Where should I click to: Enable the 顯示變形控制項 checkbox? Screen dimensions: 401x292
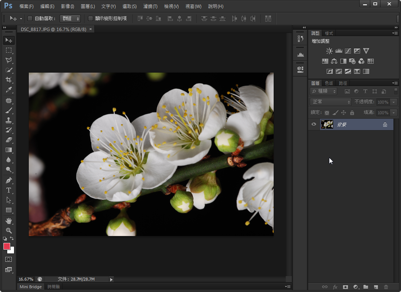pyautogui.click(x=91, y=19)
